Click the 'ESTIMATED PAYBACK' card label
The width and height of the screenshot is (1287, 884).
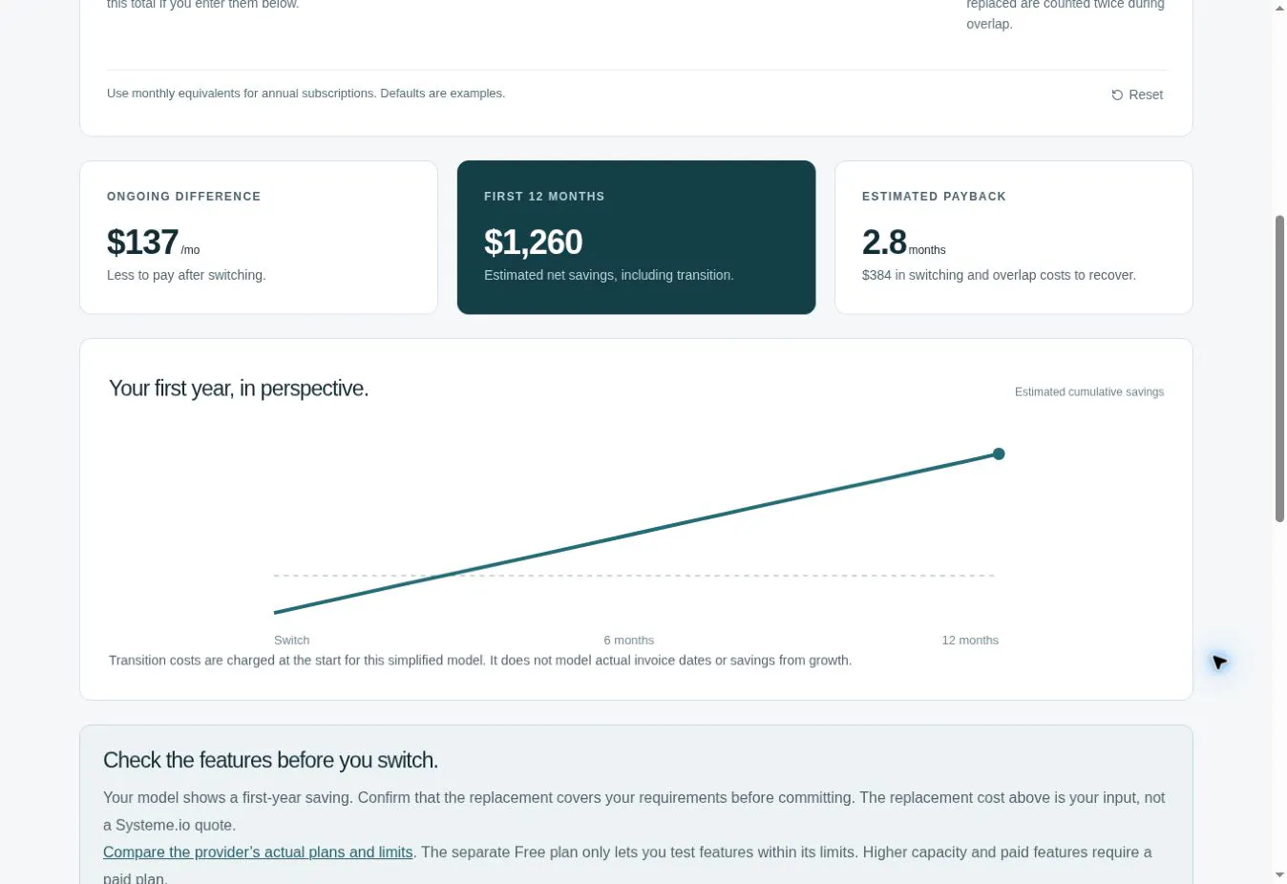click(x=934, y=197)
